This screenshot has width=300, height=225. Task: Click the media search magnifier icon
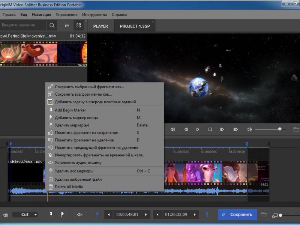[52, 25]
